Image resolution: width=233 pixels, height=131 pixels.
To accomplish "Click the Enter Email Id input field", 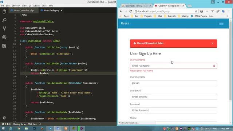I will tap(173, 97).
